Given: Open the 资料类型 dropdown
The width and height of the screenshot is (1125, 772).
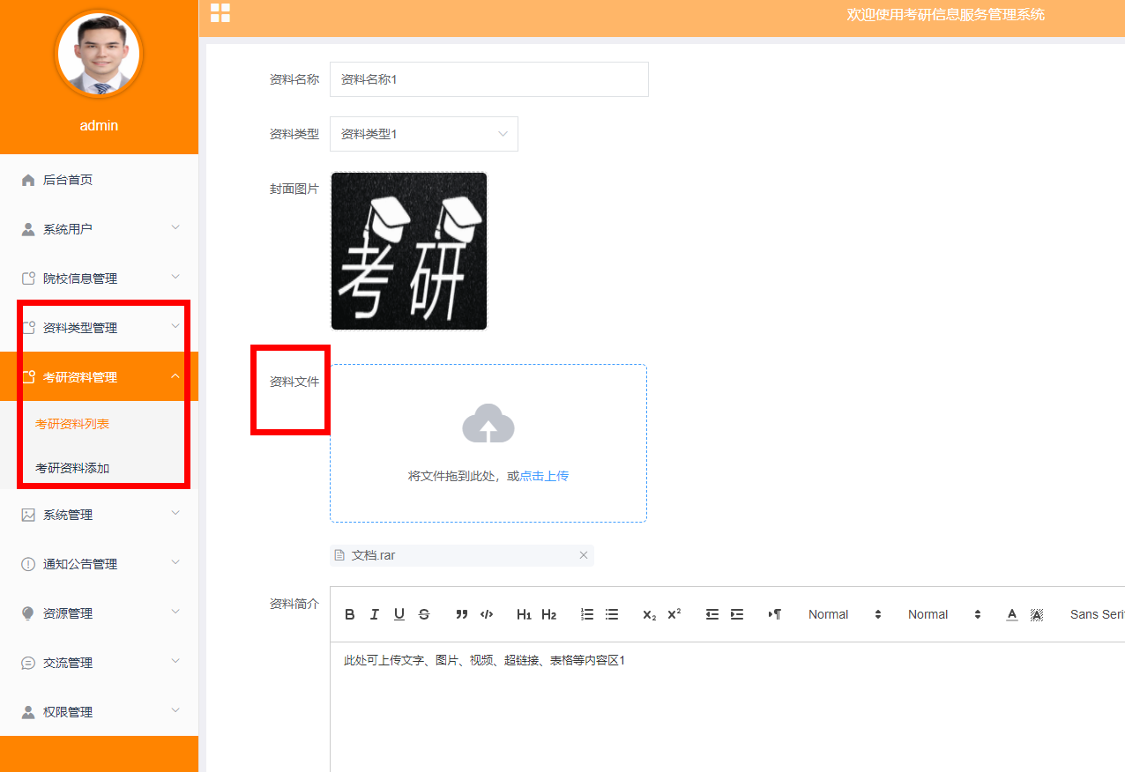Looking at the screenshot, I should [424, 134].
